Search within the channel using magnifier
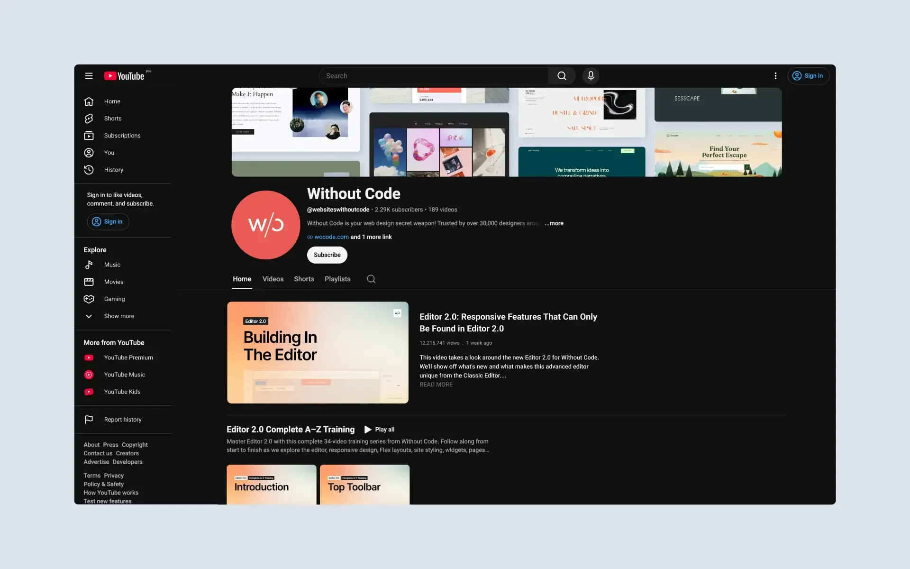Image resolution: width=910 pixels, height=569 pixels. (371, 279)
